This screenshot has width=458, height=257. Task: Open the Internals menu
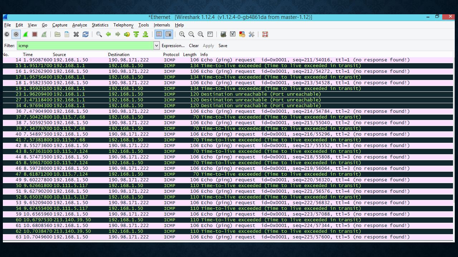coord(162,25)
